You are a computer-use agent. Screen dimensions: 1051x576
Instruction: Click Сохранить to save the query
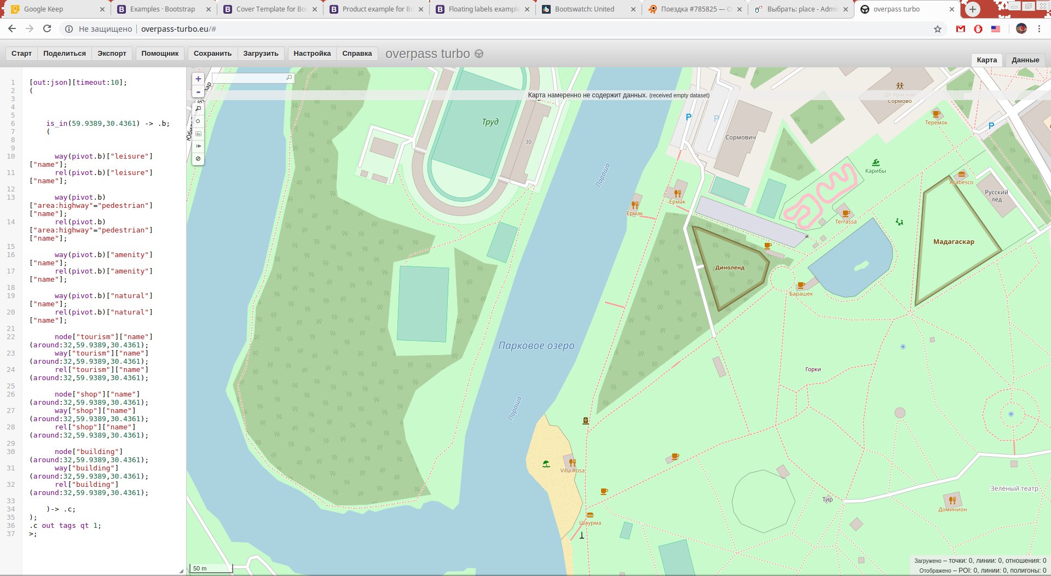pyautogui.click(x=212, y=53)
